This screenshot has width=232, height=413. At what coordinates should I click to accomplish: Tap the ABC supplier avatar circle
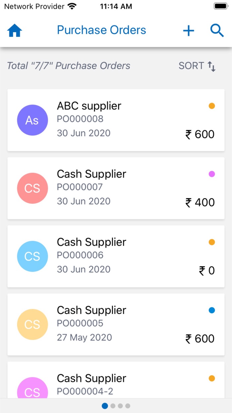[x=32, y=120]
